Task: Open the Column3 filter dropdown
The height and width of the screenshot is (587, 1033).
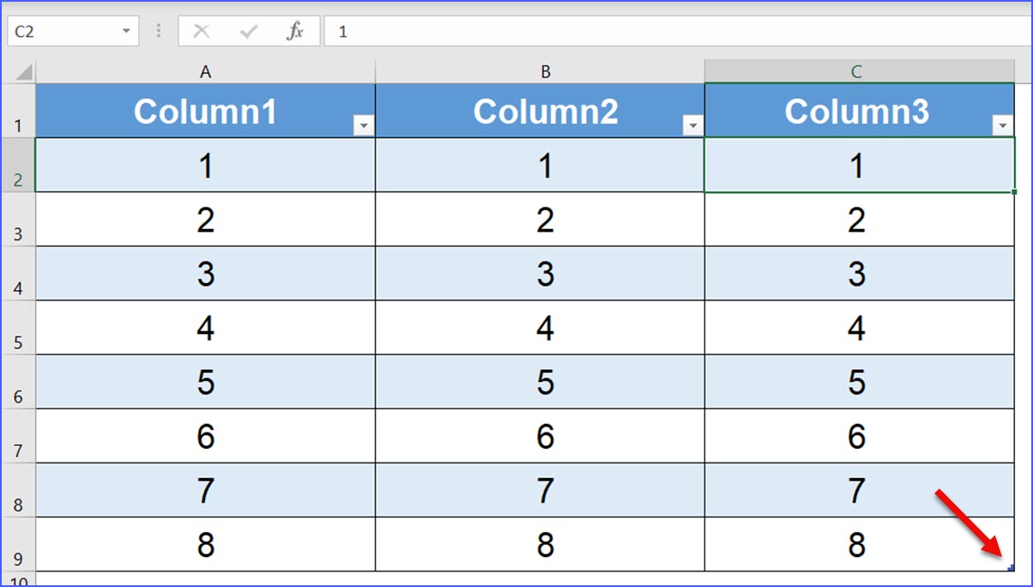Action: pos(1003,124)
